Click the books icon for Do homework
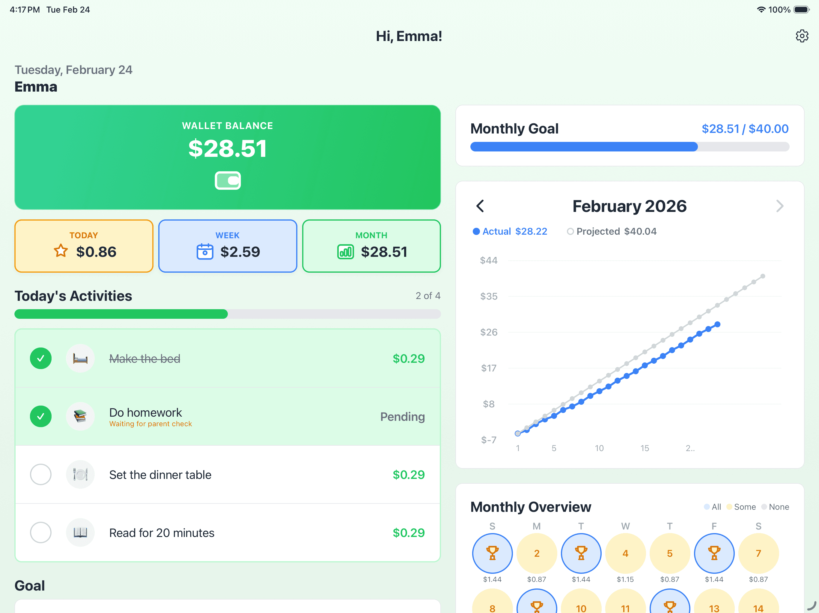The height and width of the screenshot is (613, 819). 80,416
